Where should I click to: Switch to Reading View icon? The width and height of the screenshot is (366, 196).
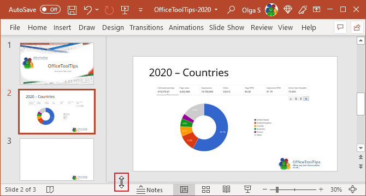pos(226,189)
